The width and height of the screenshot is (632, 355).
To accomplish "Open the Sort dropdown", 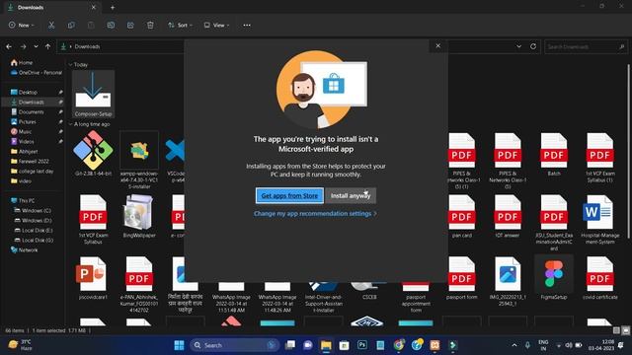I will click(180, 25).
